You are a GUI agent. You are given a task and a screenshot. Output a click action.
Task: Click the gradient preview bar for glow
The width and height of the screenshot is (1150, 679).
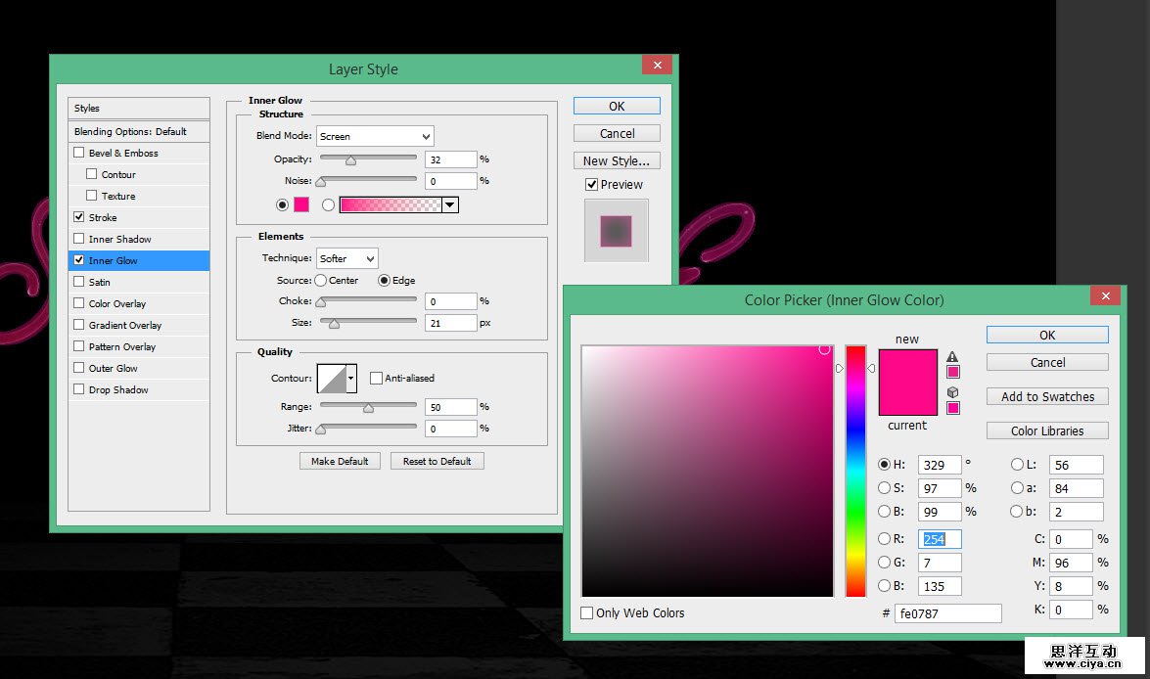(x=390, y=204)
